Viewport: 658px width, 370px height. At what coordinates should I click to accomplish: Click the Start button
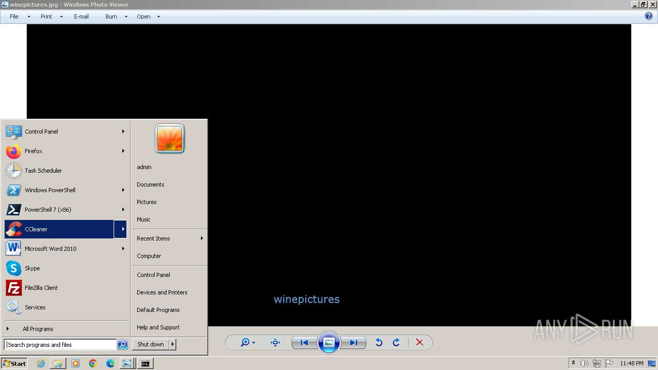point(14,363)
